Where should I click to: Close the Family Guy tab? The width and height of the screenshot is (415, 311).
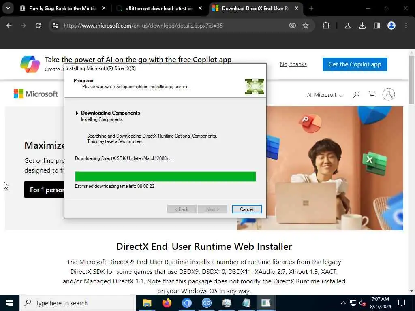click(x=104, y=9)
